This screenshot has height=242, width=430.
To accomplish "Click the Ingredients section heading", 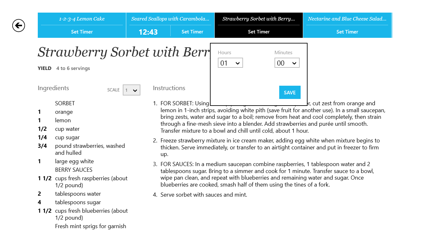I will click(x=53, y=88).
